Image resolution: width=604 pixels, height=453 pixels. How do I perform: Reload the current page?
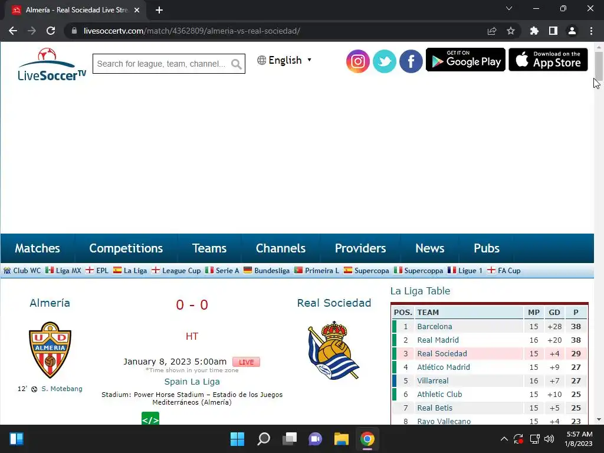point(51,31)
